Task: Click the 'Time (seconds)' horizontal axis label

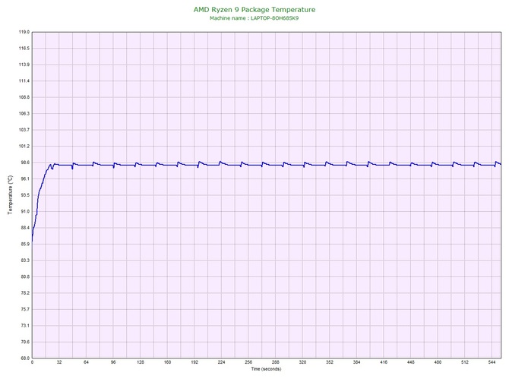Action: pos(266,369)
